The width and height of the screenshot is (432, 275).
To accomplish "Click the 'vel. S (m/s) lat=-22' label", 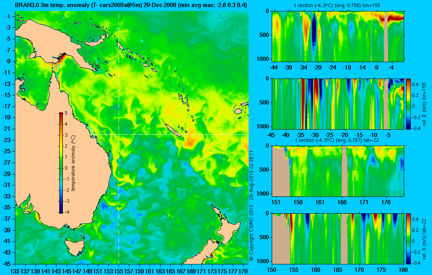I will pos(424,238).
